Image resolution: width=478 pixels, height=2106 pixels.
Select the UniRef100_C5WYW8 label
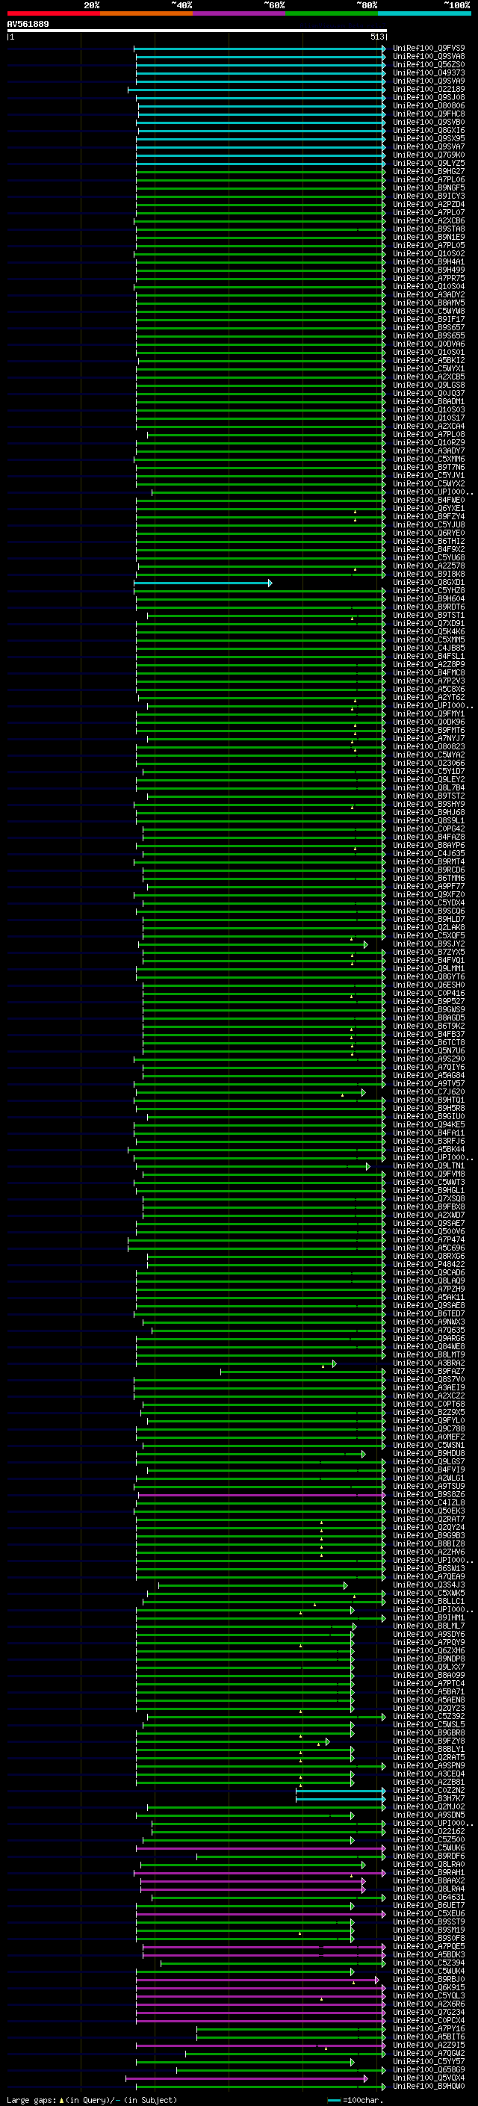point(429,312)
